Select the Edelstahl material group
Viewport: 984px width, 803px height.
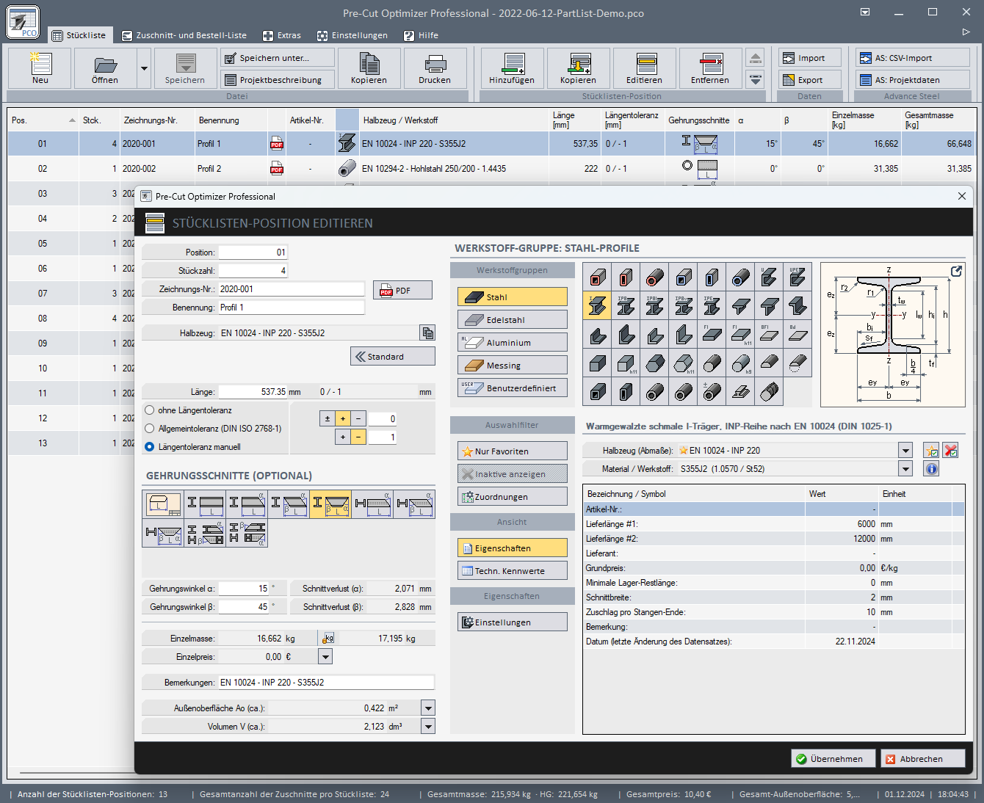pos(512,319)
